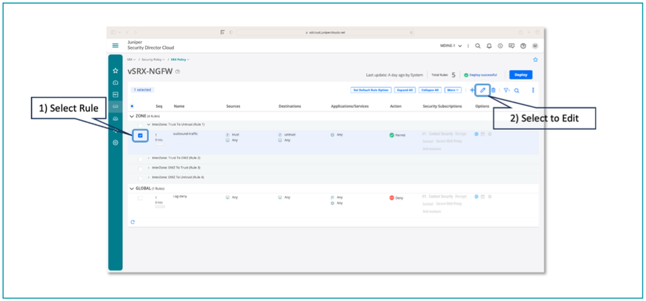Screen dimensions: 646x301
Task: Open the filter funnel icon
Action: coord(506,90)
